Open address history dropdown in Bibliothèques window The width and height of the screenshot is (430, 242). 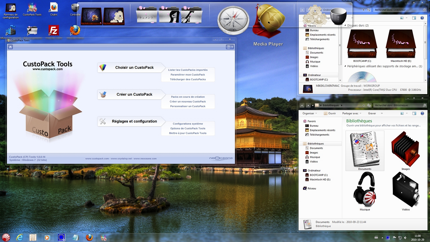(x=364, y=105)
